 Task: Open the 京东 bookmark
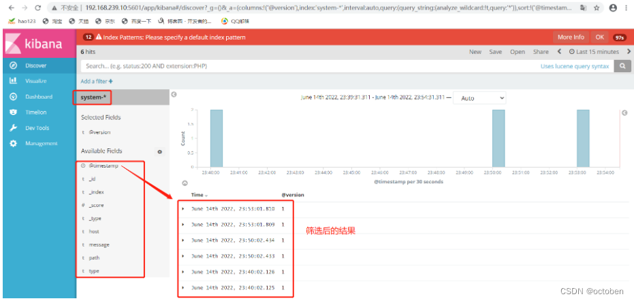coord(105,21)
